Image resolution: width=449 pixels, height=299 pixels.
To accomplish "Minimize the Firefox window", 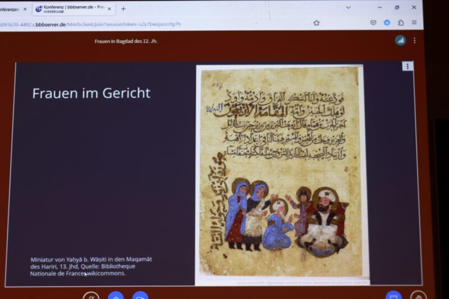I will (380, 7).
